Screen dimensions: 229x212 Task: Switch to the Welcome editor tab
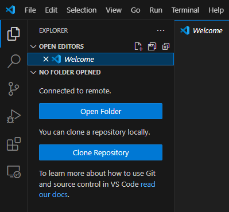point(201,30)
